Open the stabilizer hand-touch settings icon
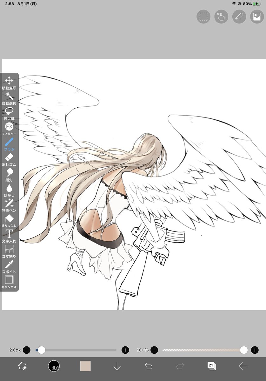 (x=221, y=17)
